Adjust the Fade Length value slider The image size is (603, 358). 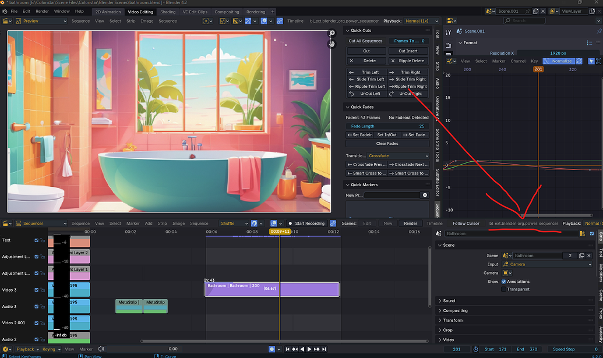tap(387, 126)
